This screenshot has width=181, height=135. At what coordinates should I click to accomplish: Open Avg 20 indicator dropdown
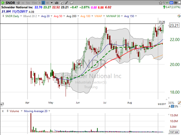click(x=51, y=16)
